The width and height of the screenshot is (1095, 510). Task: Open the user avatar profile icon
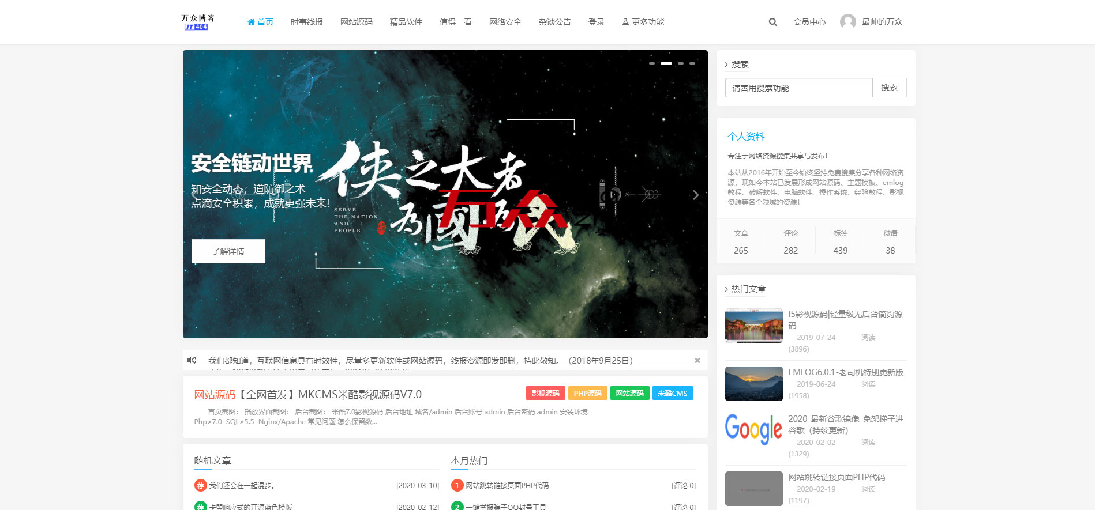(847, 22)
